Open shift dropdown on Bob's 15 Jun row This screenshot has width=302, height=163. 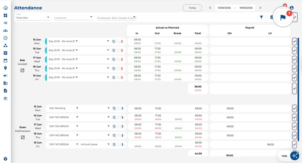click(x=63, y=41)
